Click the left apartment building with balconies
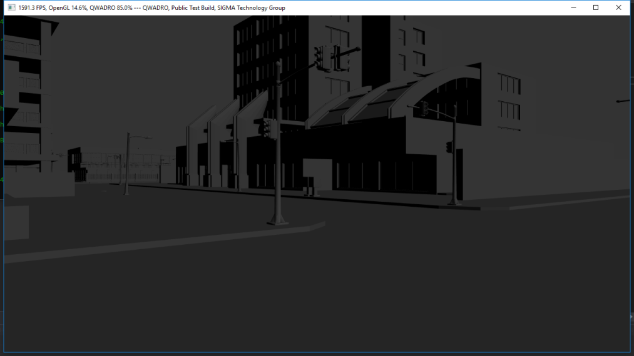 coord(25,94)
